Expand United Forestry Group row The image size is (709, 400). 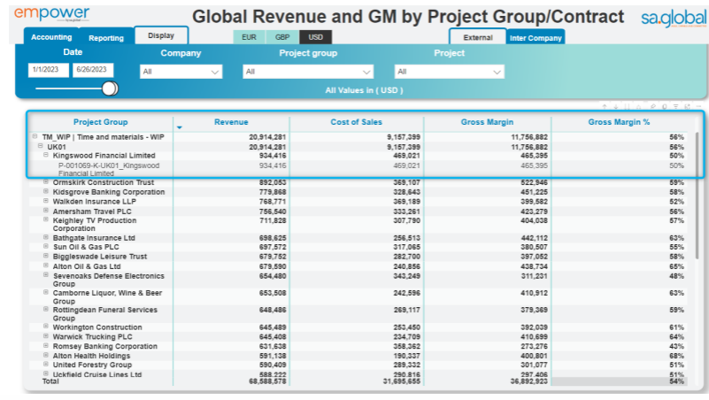tap(46, 365)
